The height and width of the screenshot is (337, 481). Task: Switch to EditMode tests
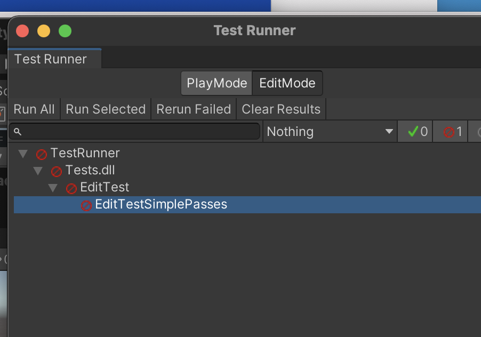click(x=287, y=83)
